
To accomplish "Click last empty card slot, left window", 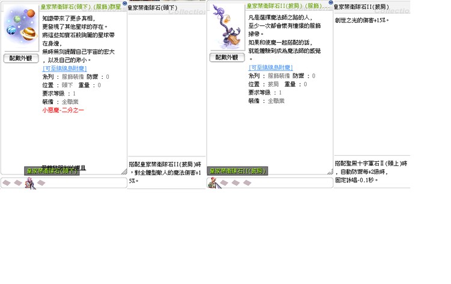I will pos(41,183).
